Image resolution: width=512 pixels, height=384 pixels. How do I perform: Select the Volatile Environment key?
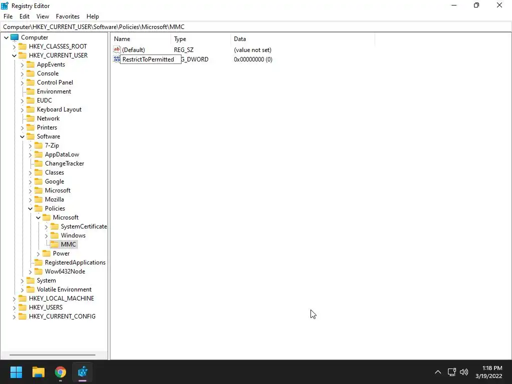tap(64, 289)
